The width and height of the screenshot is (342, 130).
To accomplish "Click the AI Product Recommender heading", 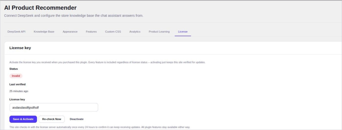I will coord(40,8).
